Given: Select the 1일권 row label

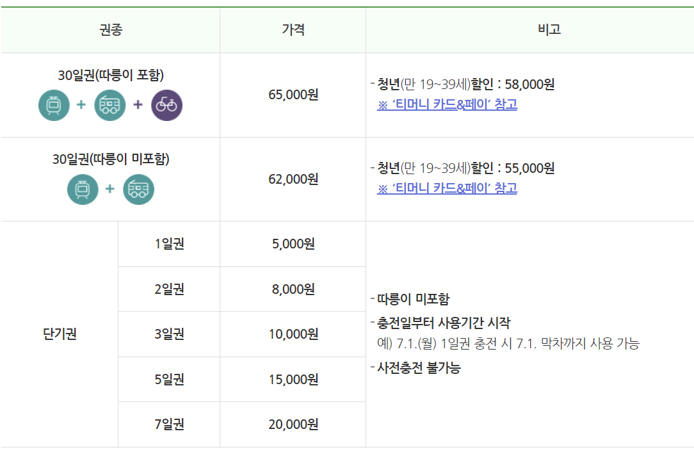Looking at the screenshot, I should point(169,244).
